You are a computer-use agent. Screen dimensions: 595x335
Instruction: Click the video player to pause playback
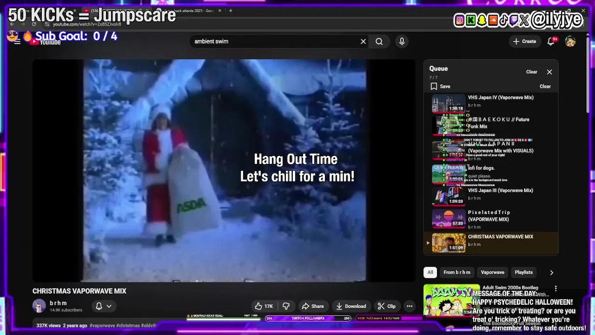point(224,170)
